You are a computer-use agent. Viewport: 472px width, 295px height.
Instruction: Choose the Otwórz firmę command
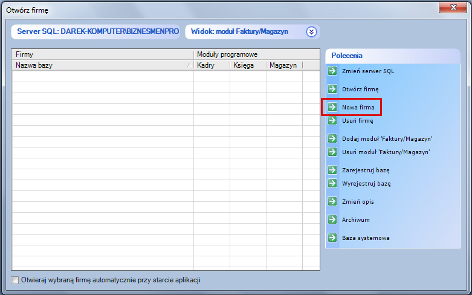(360, 89)
